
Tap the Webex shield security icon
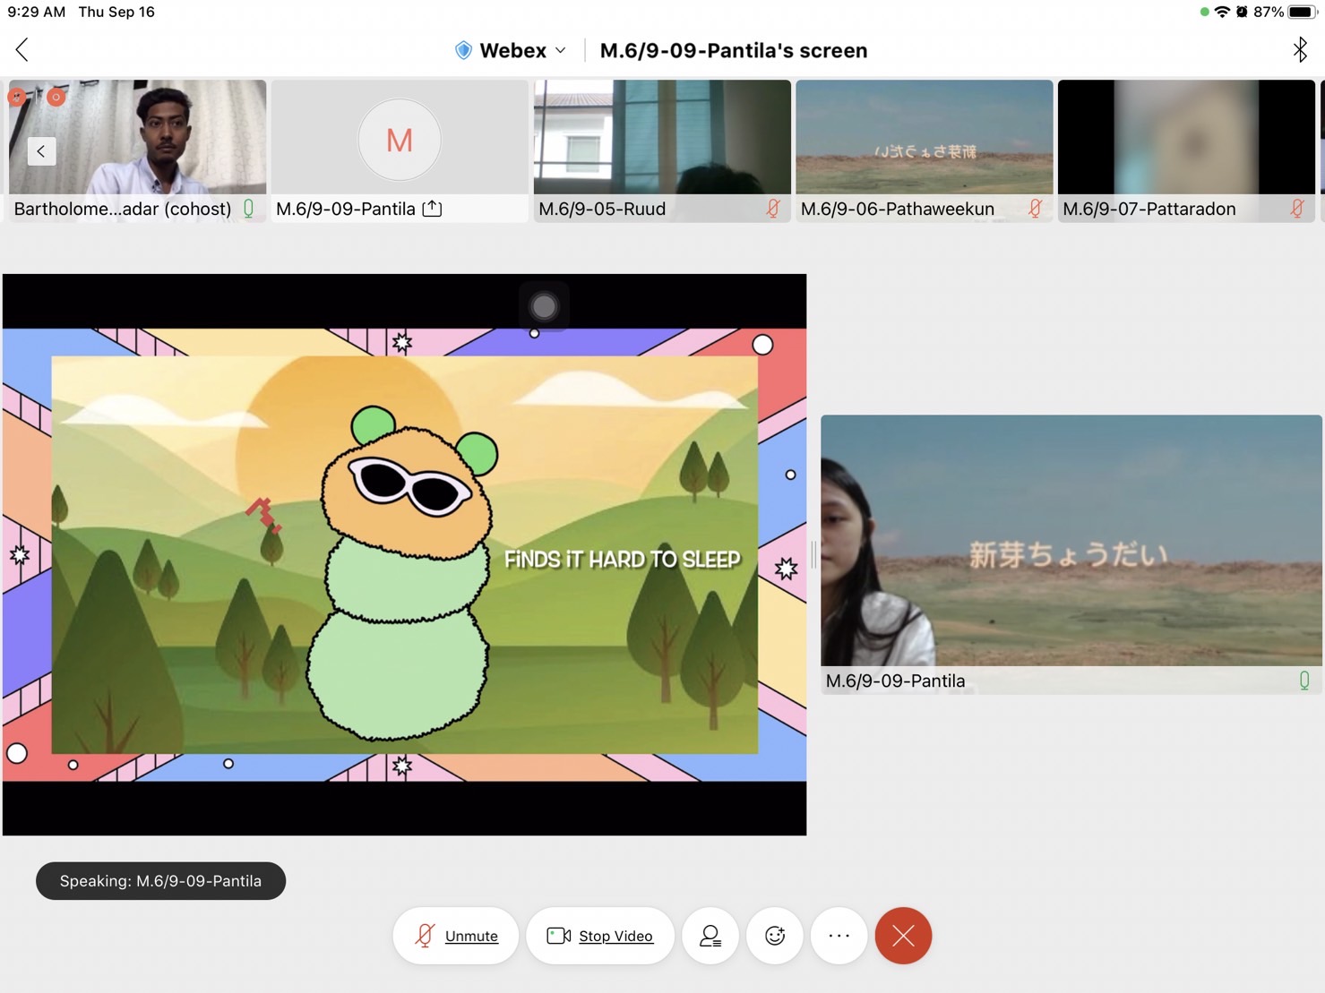pos(463,50)
